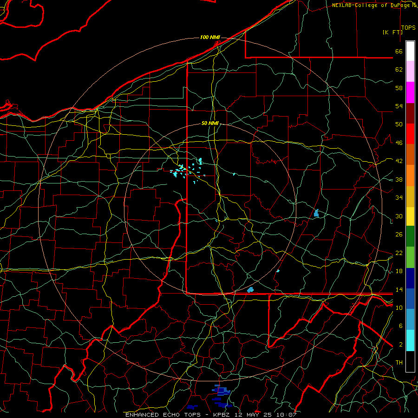418x418 pixels.
Task: Click legend value 10
Action: pyautogui.click(x=399, y=307)
